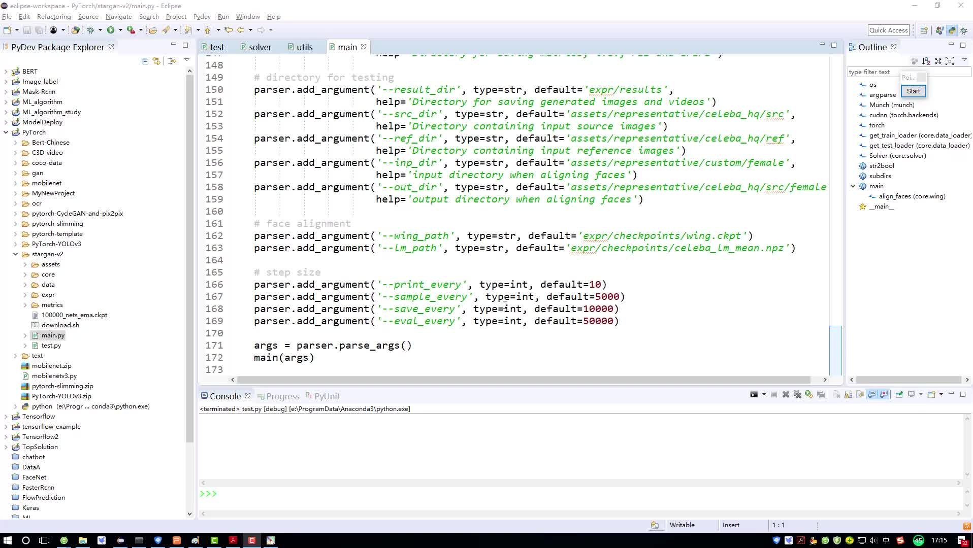Open Task View on Windows taskbar
Viewport: 973px width, 548px height.
tap(44, 540)
